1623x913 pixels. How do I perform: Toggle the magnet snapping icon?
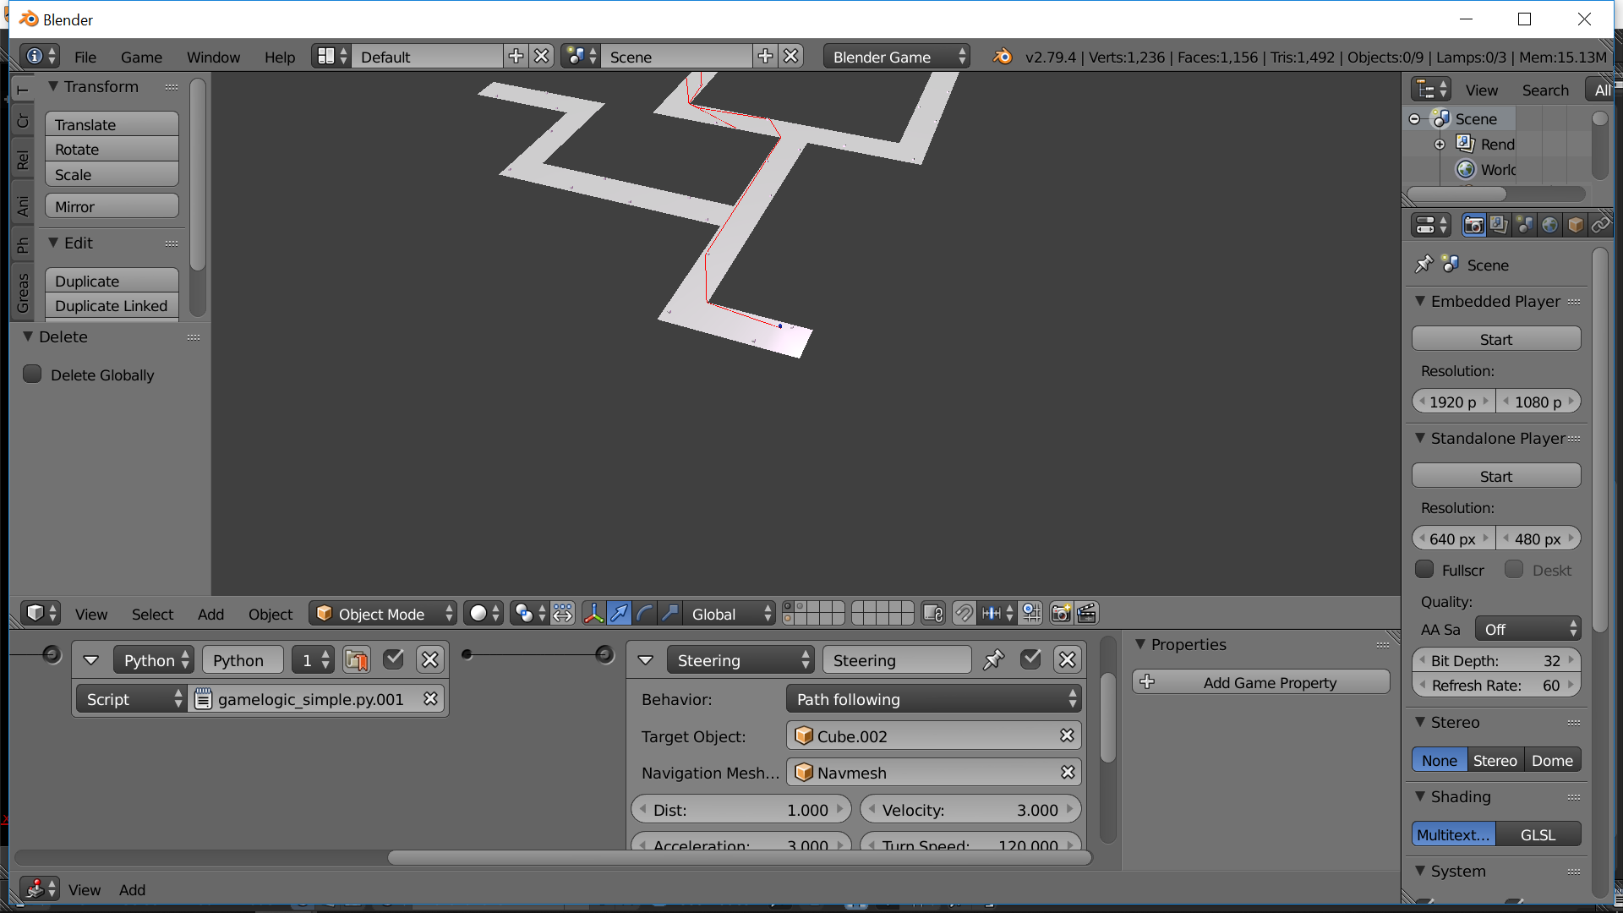(x=965, y=613)
